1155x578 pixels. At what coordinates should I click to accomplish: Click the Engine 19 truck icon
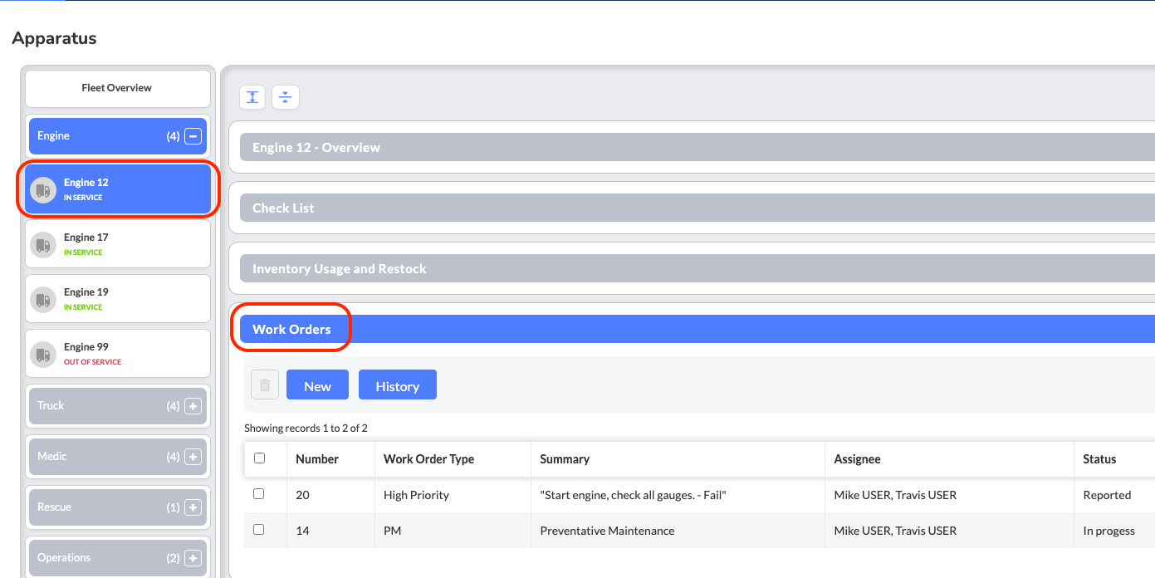(x=43, y=299)
